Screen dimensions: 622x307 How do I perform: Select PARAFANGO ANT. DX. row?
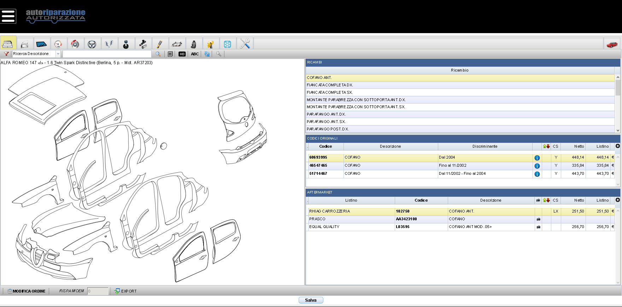[x=460, y=114]
